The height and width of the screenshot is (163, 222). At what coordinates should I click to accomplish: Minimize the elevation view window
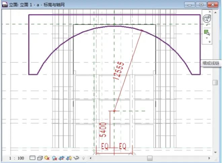coord(190,5)
